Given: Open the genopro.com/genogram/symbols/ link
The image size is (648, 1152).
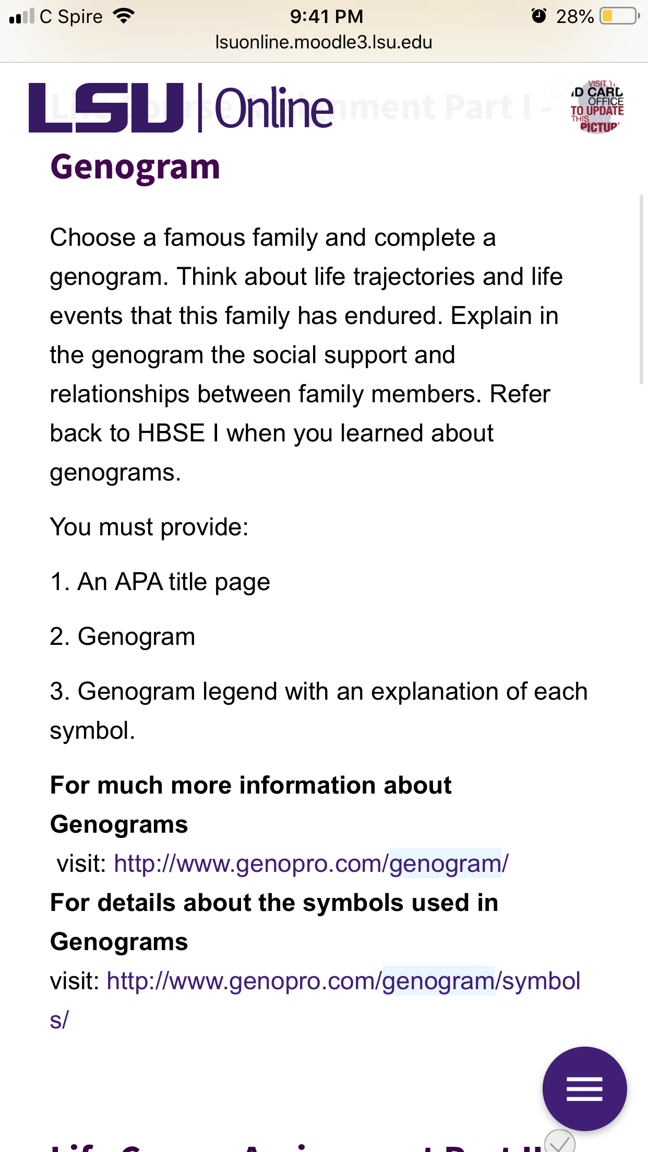Looking at the screenshot, I should (315, 1000).
